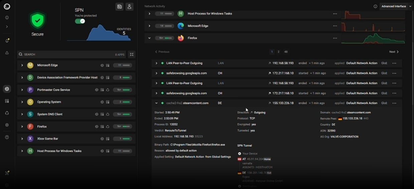Expand the System DNS Client row
The image size is (414, 189).
point(22,114)
